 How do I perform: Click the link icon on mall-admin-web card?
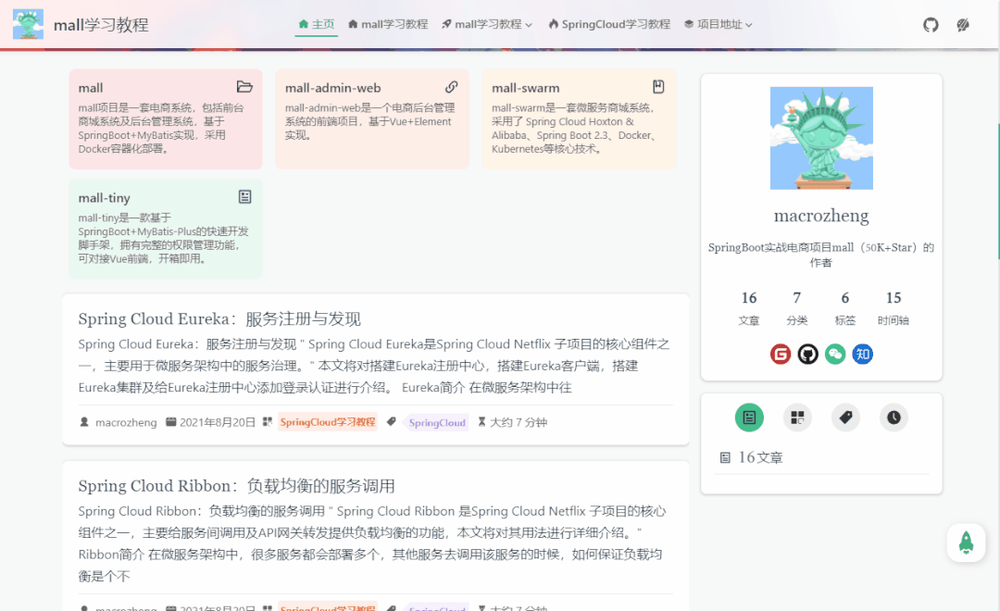[x=452, y=87]
